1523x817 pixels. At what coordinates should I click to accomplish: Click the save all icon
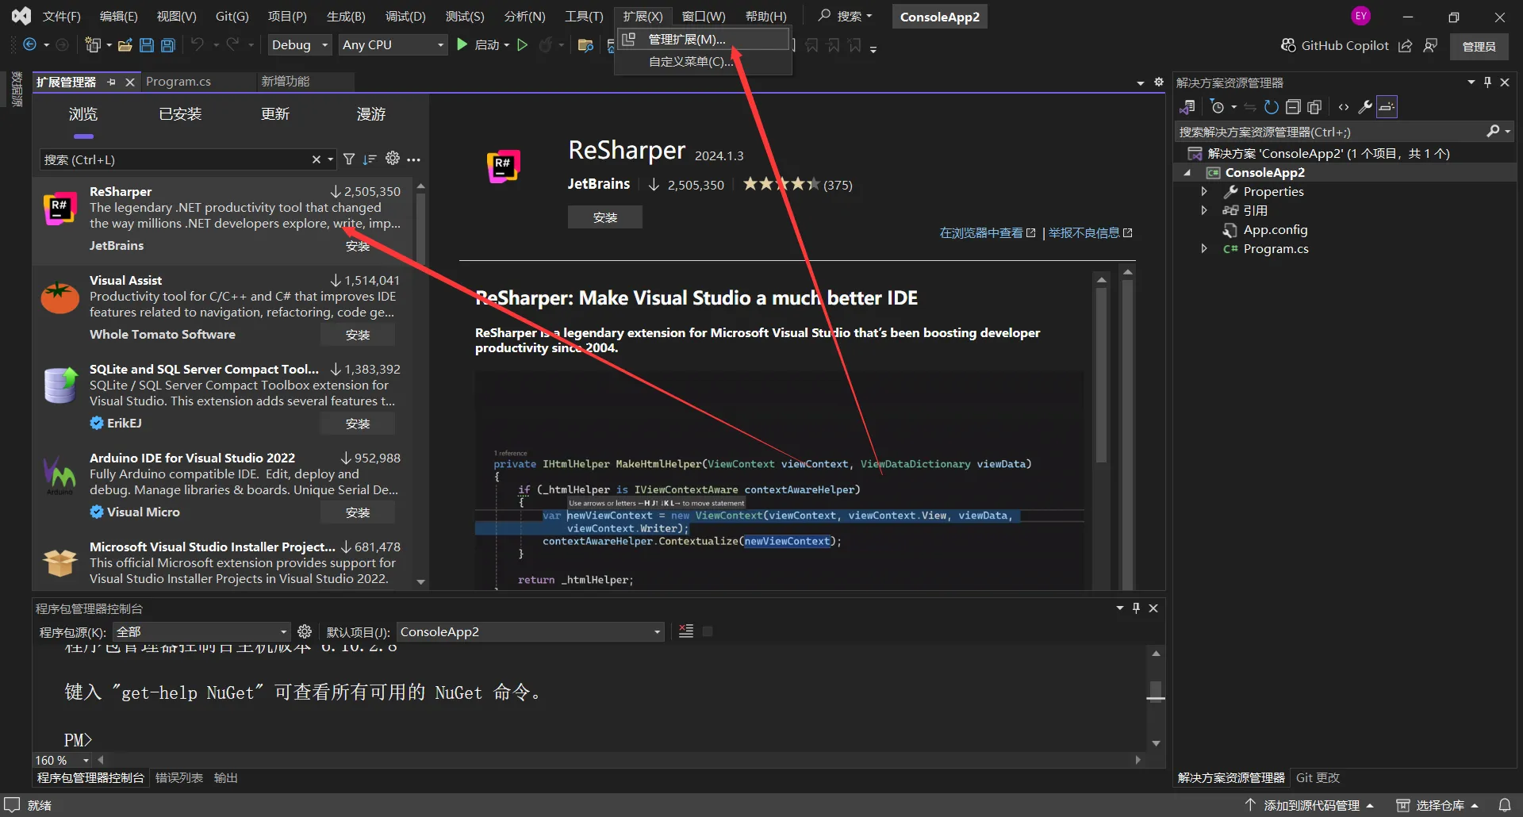168,45
